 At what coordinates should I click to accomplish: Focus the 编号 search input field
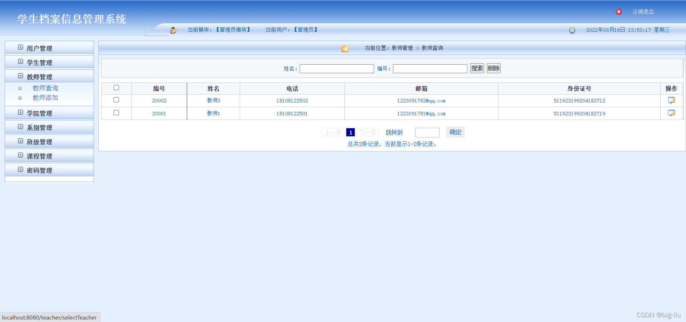coord(430,69)
